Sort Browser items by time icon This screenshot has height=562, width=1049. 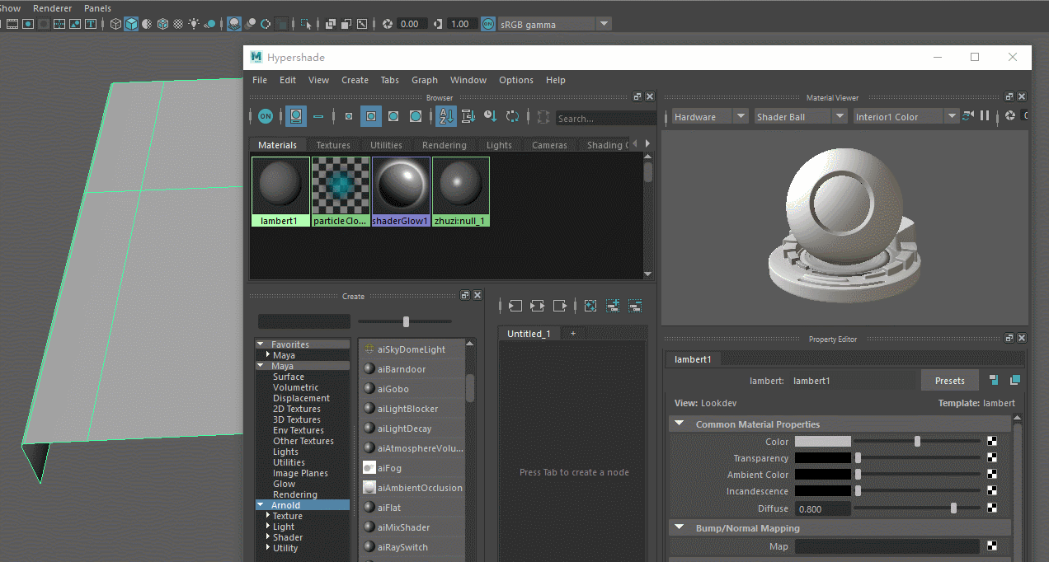491,116
